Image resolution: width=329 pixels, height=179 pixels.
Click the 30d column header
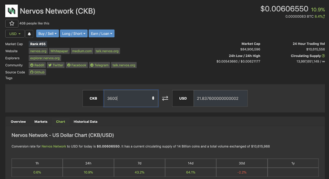tap(242, 163)
